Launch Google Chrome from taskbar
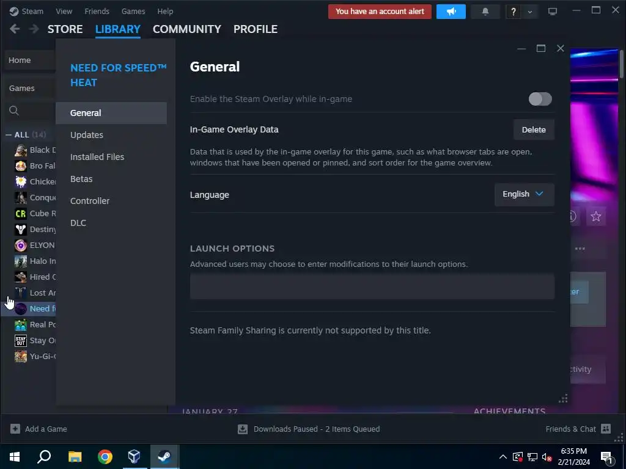The height and width of the screenshot is (469, 626). (x=105, y=456)
